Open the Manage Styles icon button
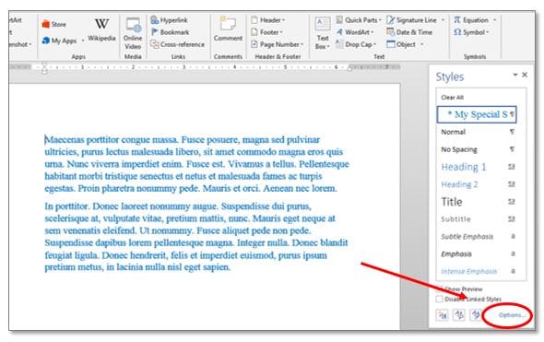544x342 pixels. click(x=476, y=315)
